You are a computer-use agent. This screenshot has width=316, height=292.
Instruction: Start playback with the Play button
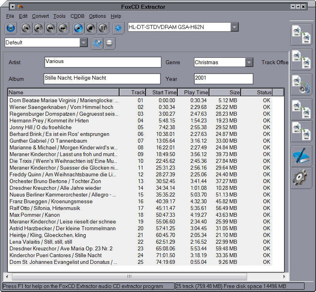point(78,28)
